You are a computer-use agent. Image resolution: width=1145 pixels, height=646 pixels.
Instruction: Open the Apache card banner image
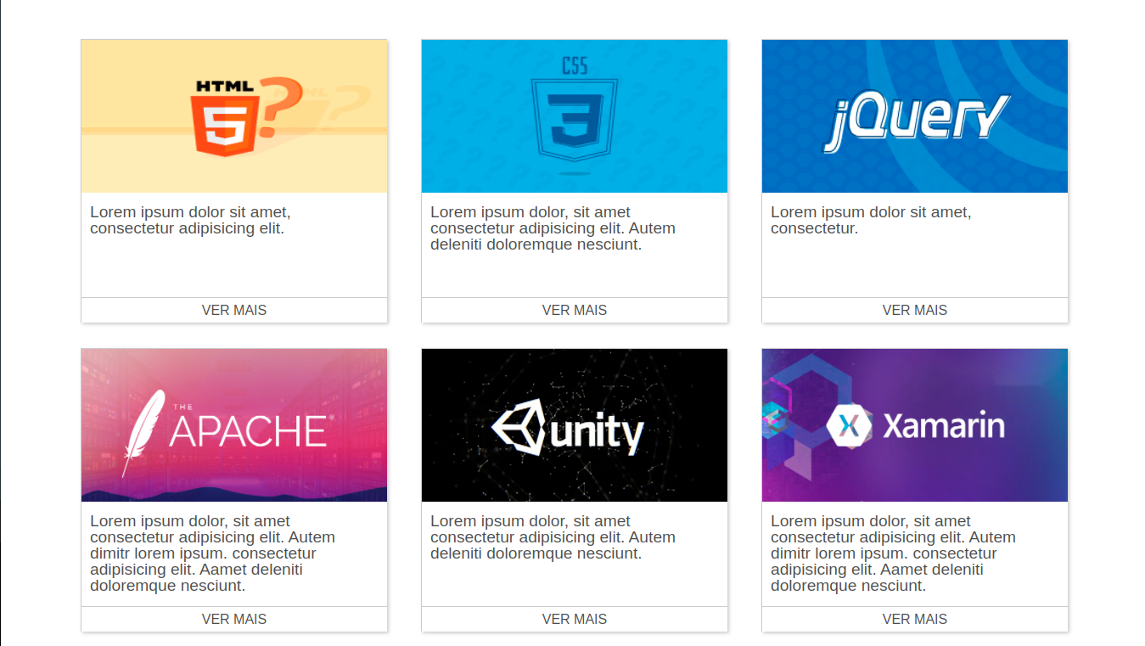234,425
